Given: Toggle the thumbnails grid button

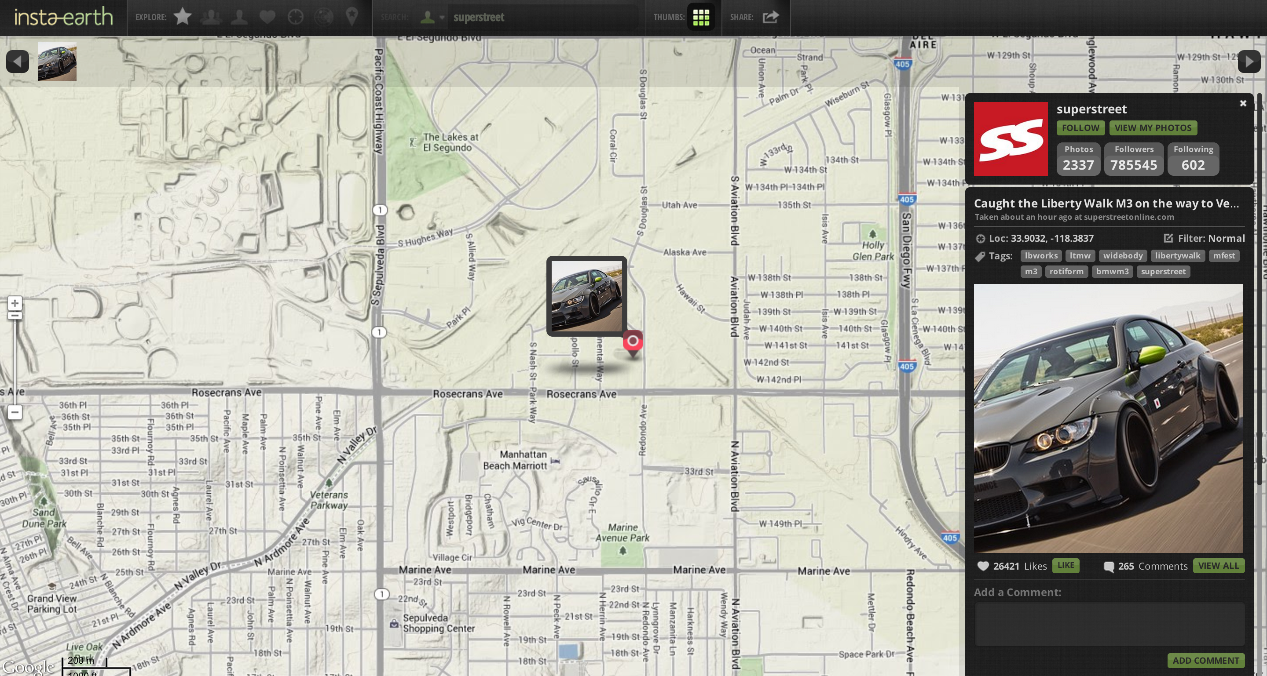Looking at the screenshot, I should click(x=701, y=17).
